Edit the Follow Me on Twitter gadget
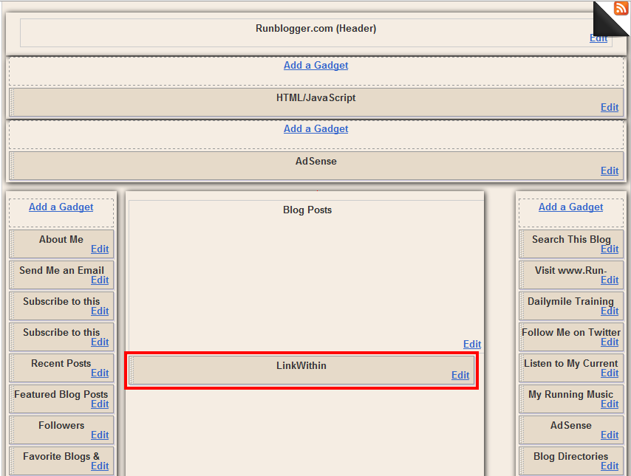This screenshot has width=631, height=476. (610, 342)
